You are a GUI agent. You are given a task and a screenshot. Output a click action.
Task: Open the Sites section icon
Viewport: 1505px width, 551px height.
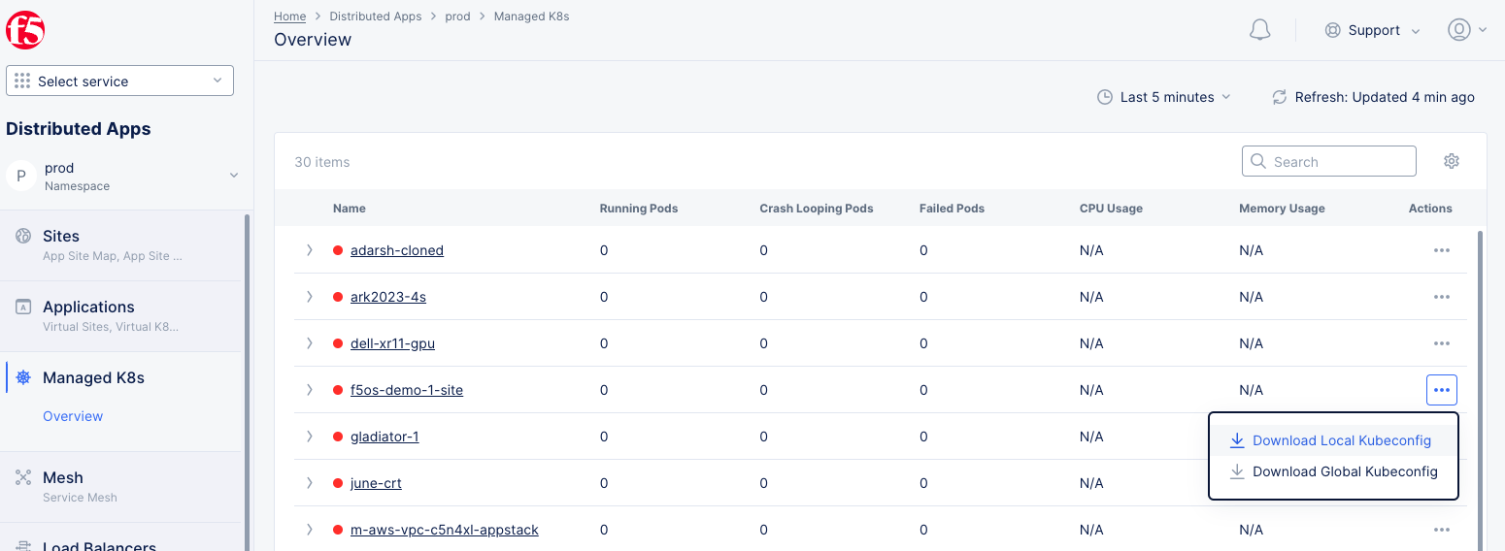(x=23, y=237)
